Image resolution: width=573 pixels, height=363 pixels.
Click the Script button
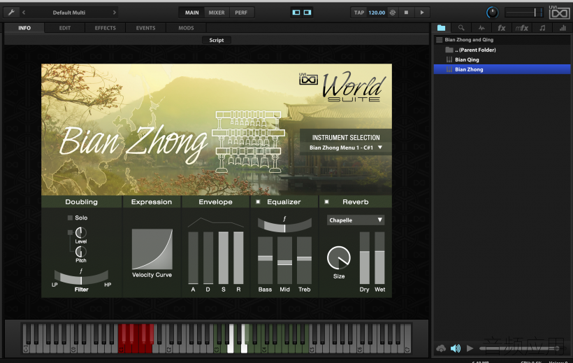click(x=217, y=41)
